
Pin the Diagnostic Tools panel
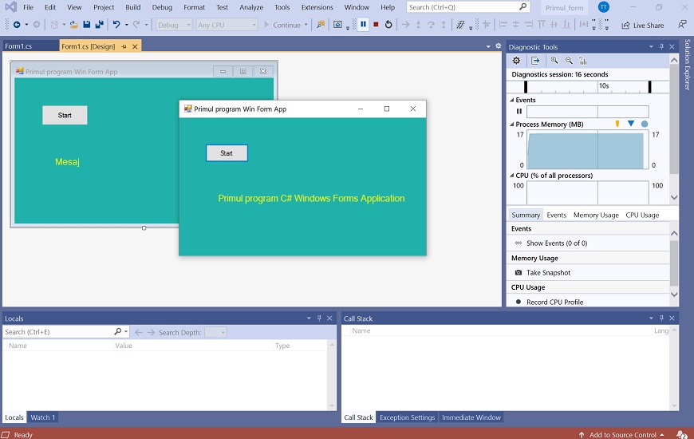tap(660, 47)
